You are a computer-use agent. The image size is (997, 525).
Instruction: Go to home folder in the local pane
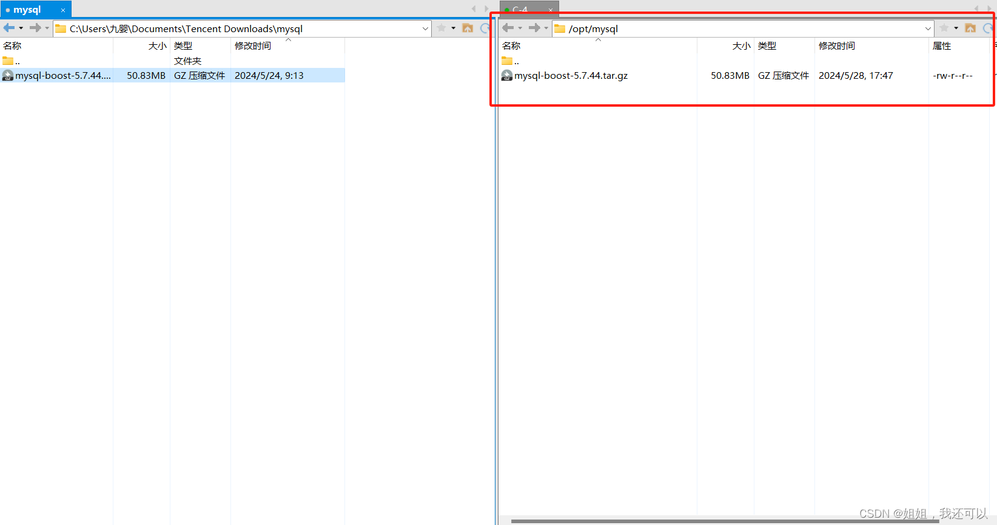click(x=468, y=28)
